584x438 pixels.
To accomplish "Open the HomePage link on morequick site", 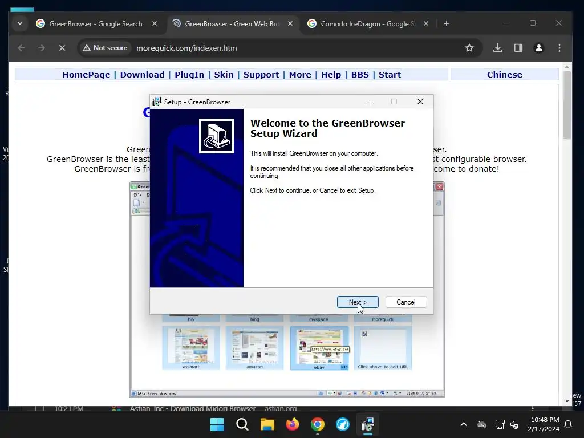I will pos(86,75).
